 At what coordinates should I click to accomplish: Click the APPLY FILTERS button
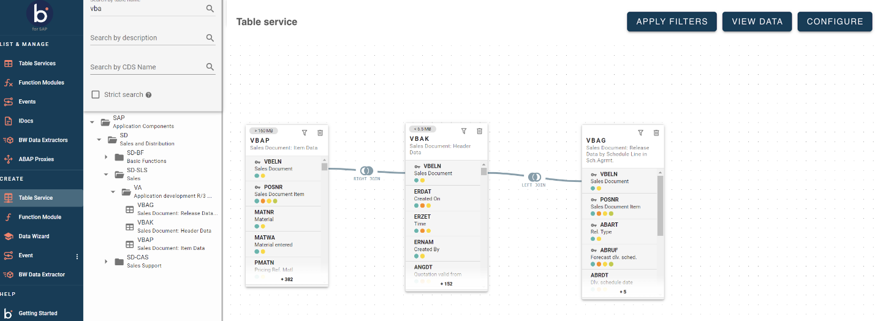coord(672,21)
